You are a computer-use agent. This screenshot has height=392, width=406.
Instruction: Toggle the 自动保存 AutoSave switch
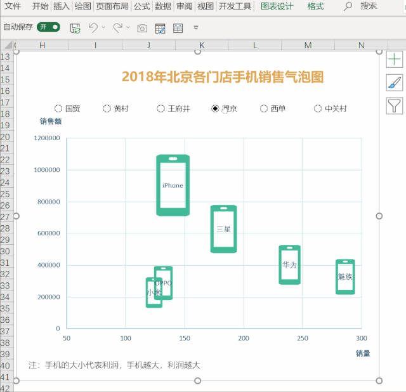(48, 27)
